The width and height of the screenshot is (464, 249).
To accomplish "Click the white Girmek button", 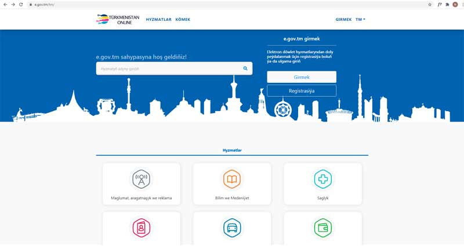I will coord(302,77).
